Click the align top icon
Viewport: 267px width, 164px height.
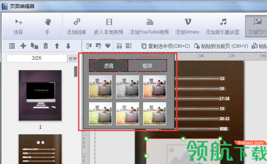click(x=89, y=46)
